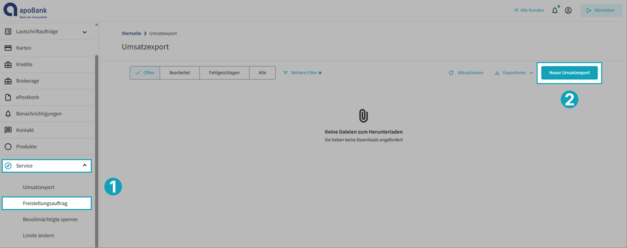Go to Startseite via breadcrumb link
The width and height of the screenshot is (627, 248).
[x=131, y=33]
